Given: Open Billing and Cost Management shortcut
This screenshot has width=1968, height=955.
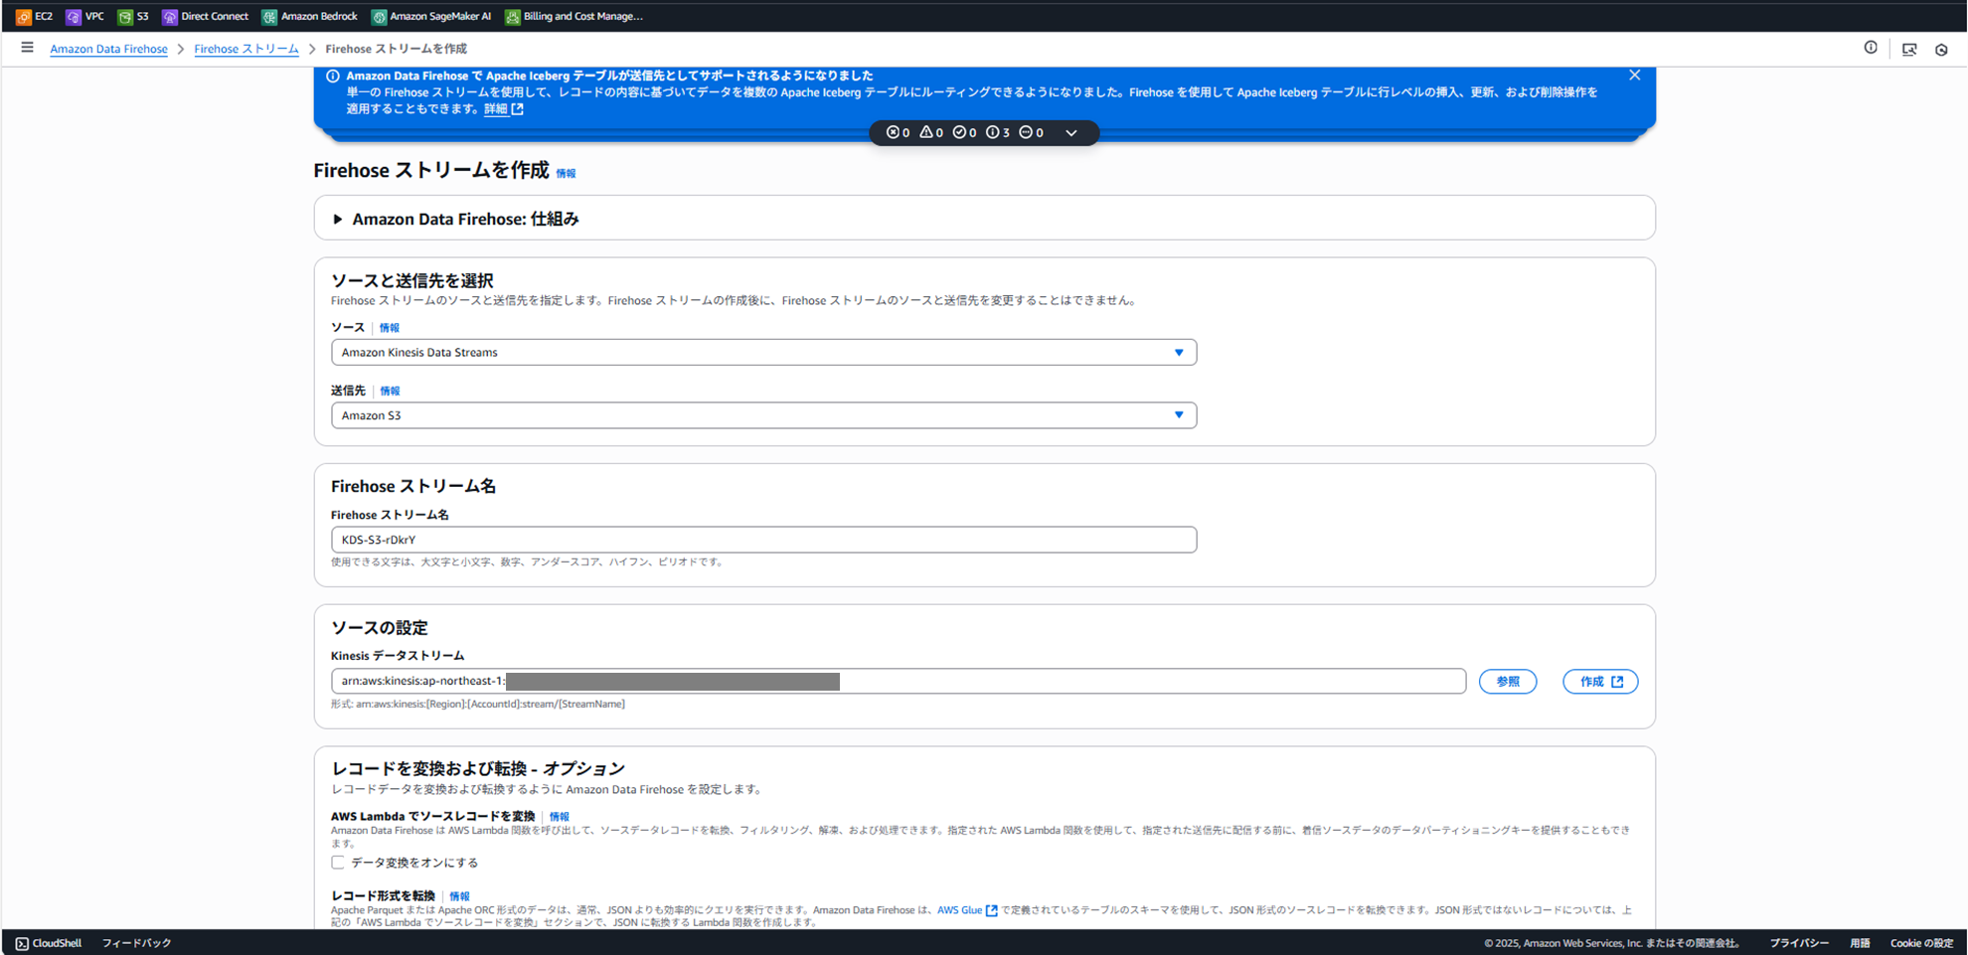Looking at the screenshot, I should pos(574,16).
